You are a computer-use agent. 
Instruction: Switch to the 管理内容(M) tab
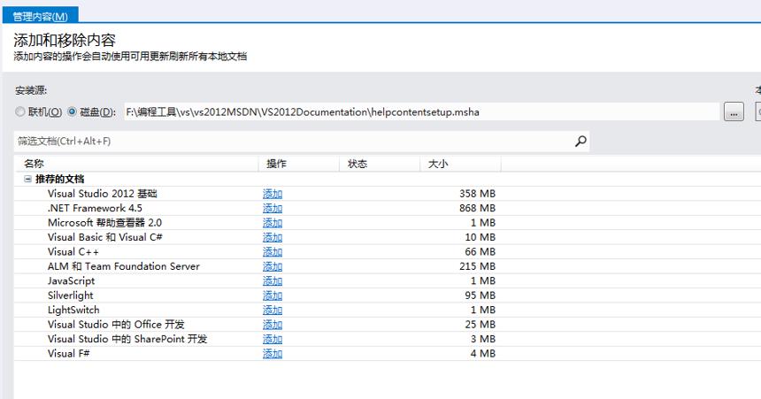(x=41, y=16)
